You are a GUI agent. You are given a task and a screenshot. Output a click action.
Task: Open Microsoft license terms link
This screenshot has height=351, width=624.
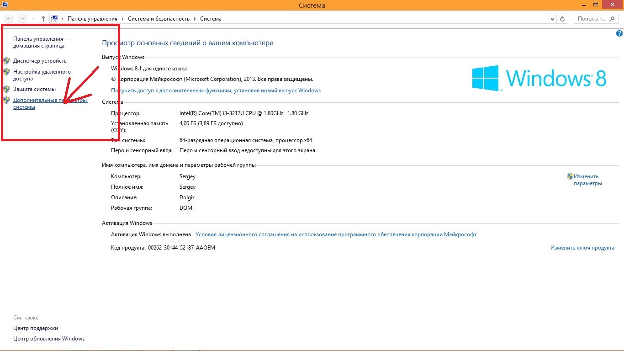pos(336,234)
